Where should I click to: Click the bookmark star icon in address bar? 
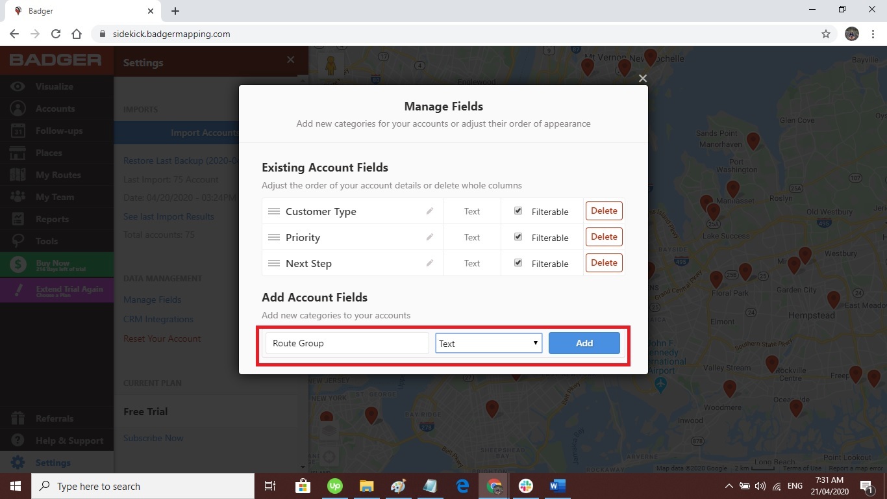click(826, 34)
